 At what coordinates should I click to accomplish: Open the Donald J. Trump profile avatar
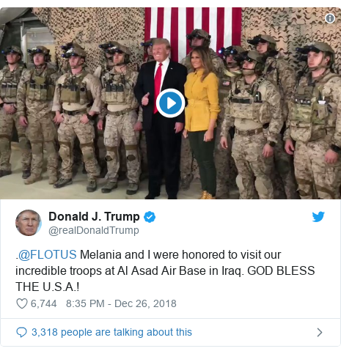[x=29, y=223]
